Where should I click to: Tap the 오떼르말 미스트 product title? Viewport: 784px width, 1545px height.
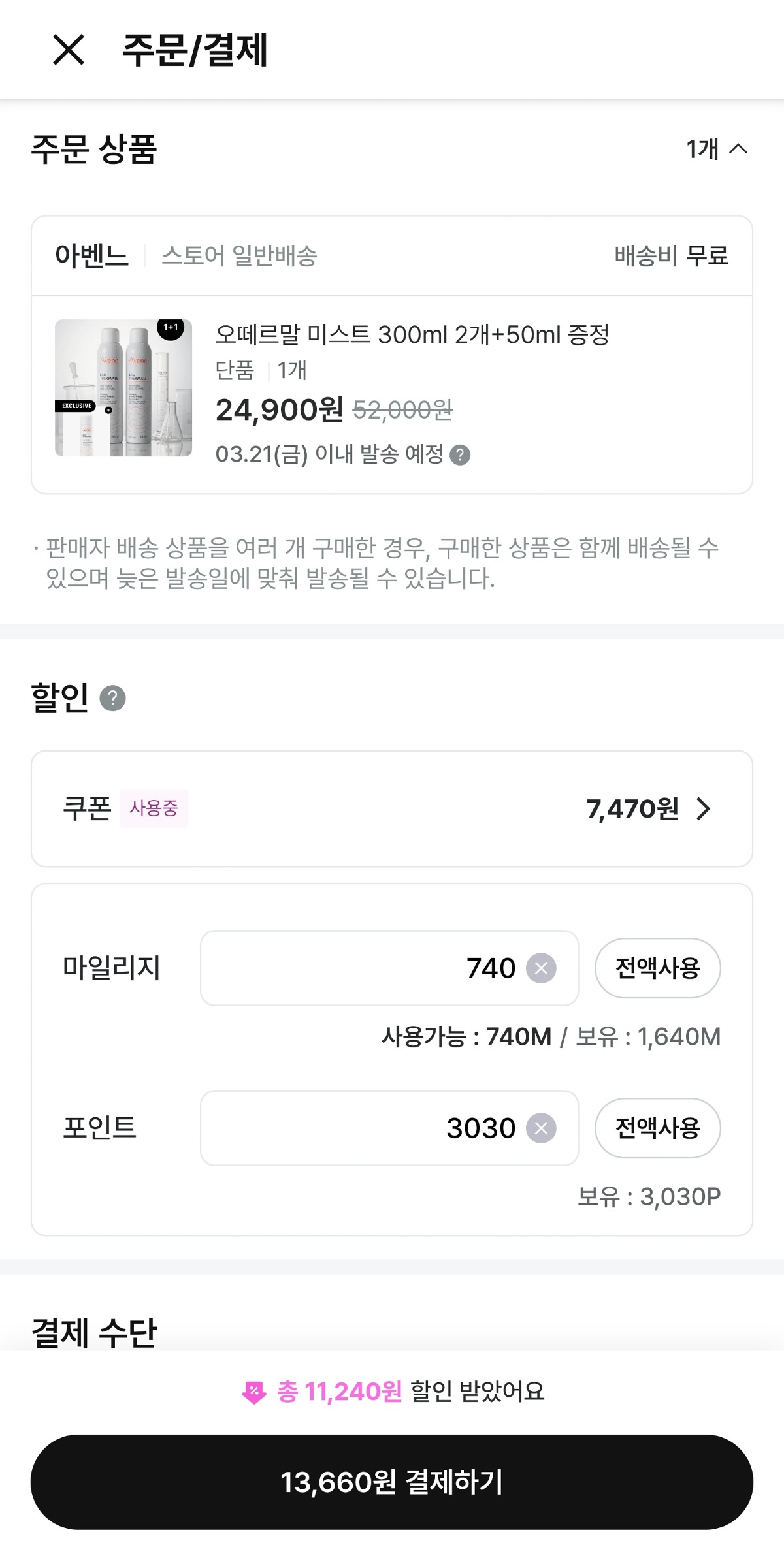(412, 335)
